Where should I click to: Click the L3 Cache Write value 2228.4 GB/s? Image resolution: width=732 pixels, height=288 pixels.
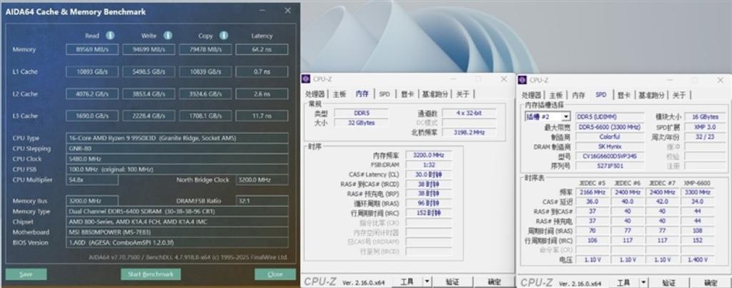coord(149,115)
